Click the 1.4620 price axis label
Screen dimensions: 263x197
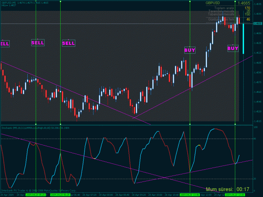click(258, 53)
